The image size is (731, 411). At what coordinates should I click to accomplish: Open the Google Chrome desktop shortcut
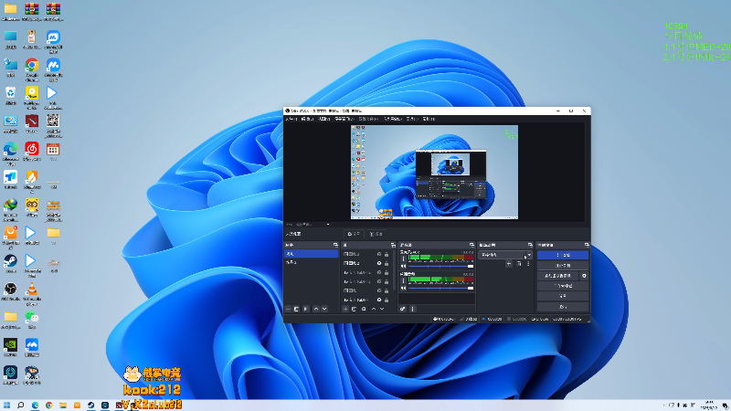tap(32, 69)
